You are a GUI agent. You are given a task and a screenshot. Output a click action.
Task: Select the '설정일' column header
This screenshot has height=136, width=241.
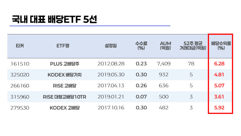[x=111, y=46]
